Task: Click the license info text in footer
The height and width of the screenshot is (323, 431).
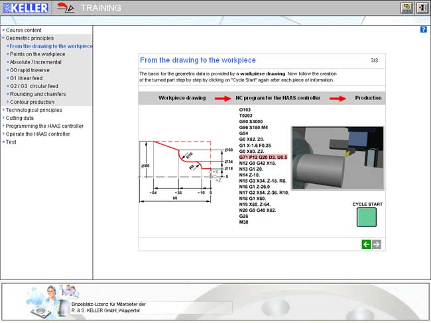Action: click(x=109, y=307)
